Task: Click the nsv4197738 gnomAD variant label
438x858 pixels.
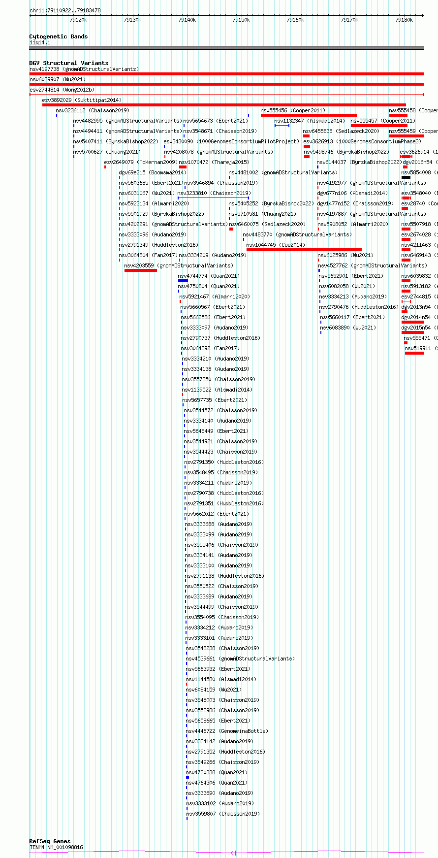Action: click(84, 69)
